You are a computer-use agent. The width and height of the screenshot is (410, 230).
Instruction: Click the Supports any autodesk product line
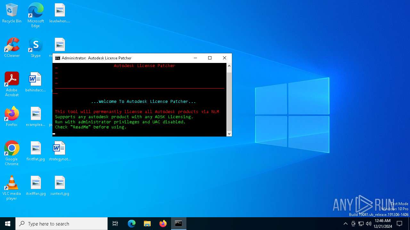point(124,117)
